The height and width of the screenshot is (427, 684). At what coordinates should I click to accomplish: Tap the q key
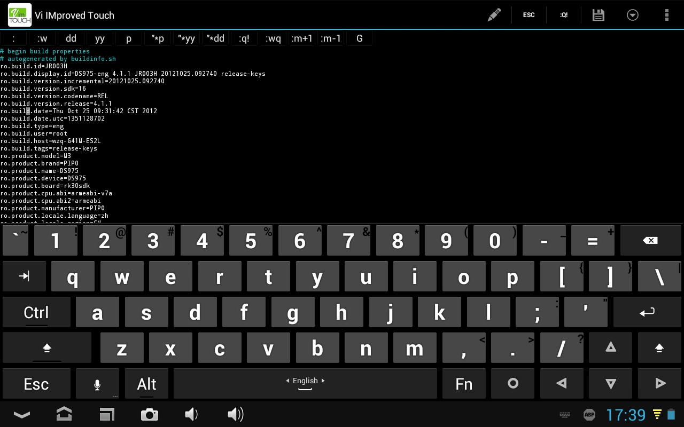(x=73, y=276)
